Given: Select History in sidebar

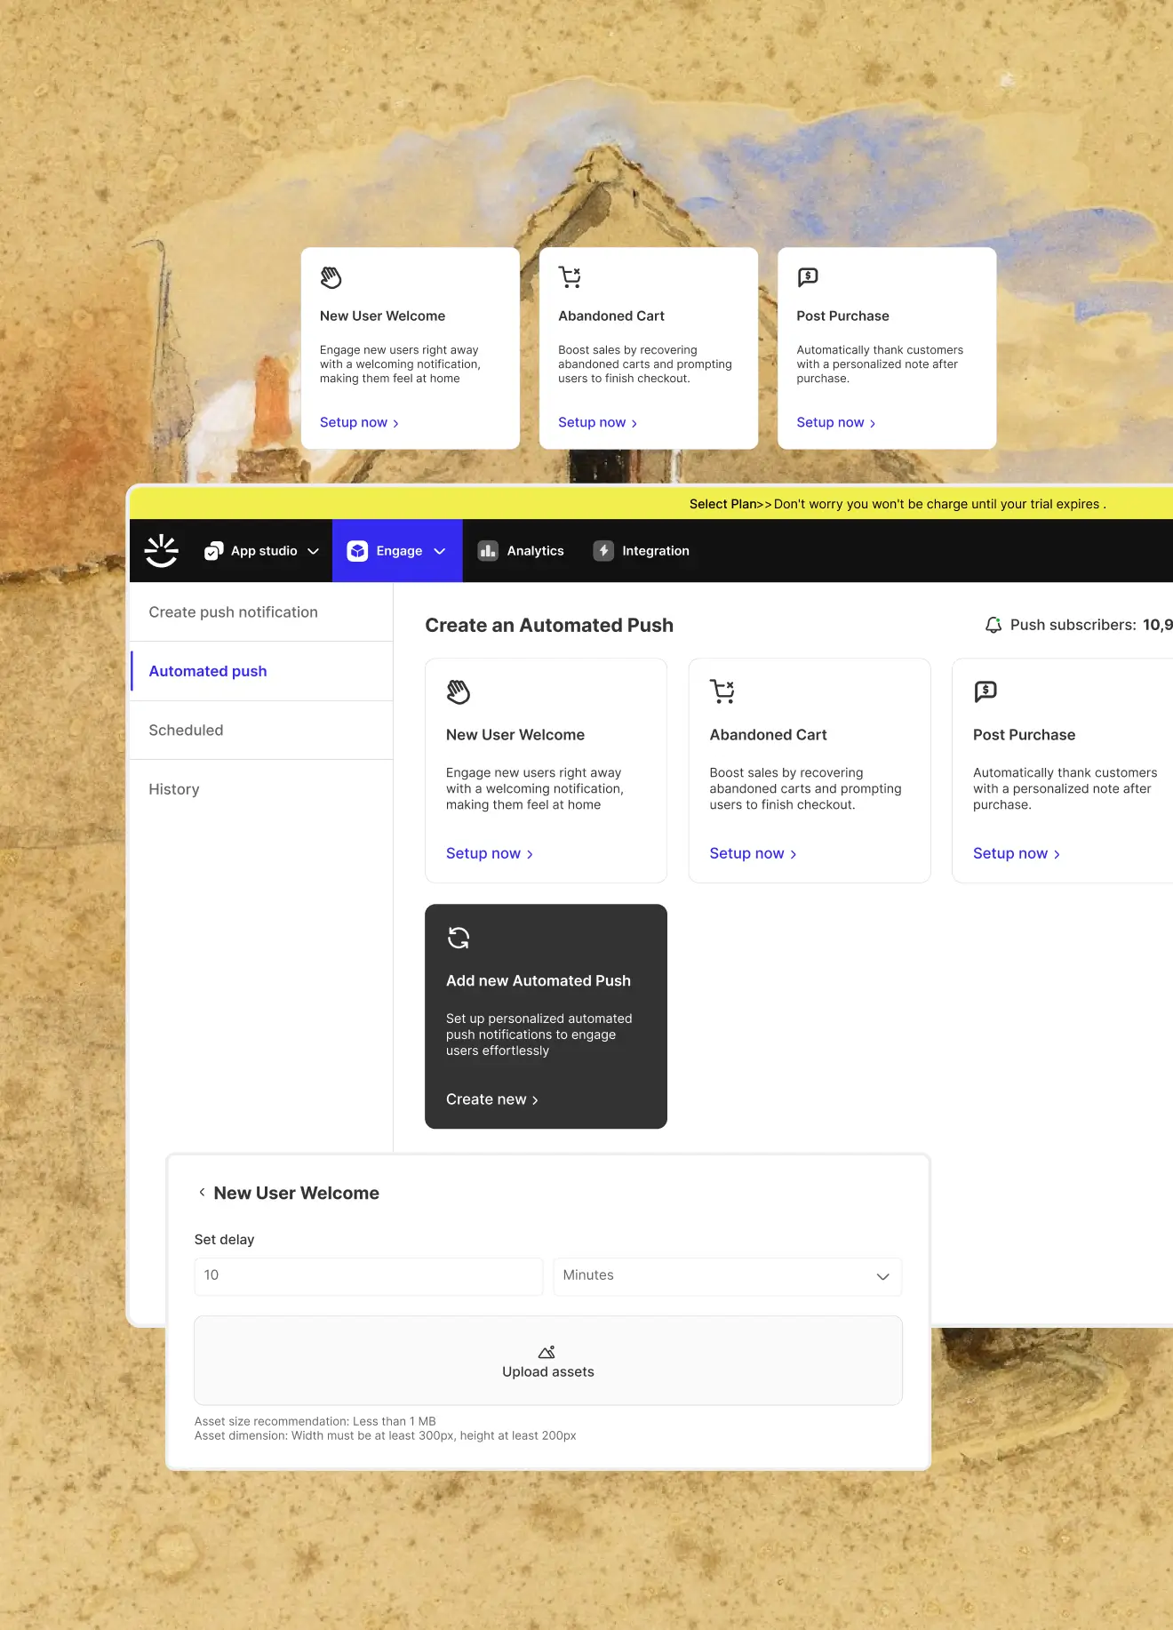Looking at the screenshot, I should point(261,789).
